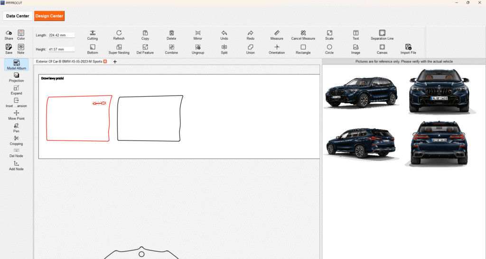
Task: Click the Union shapes icon
Action: (x=250, y=47)
